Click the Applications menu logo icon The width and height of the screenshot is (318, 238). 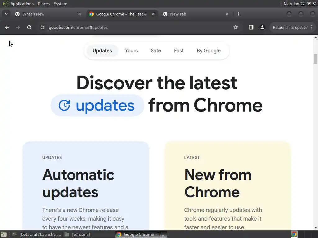coord(5,4)
